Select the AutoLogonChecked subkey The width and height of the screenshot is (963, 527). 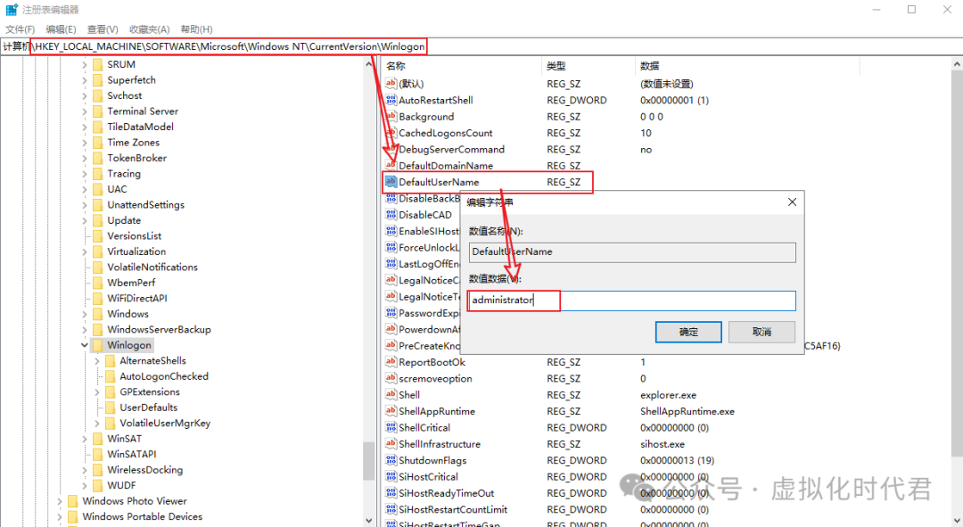(x=163, y=376)
